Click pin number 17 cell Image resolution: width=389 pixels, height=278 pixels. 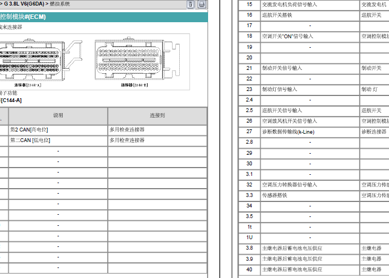pyautogui.click(x=249, y=26)
